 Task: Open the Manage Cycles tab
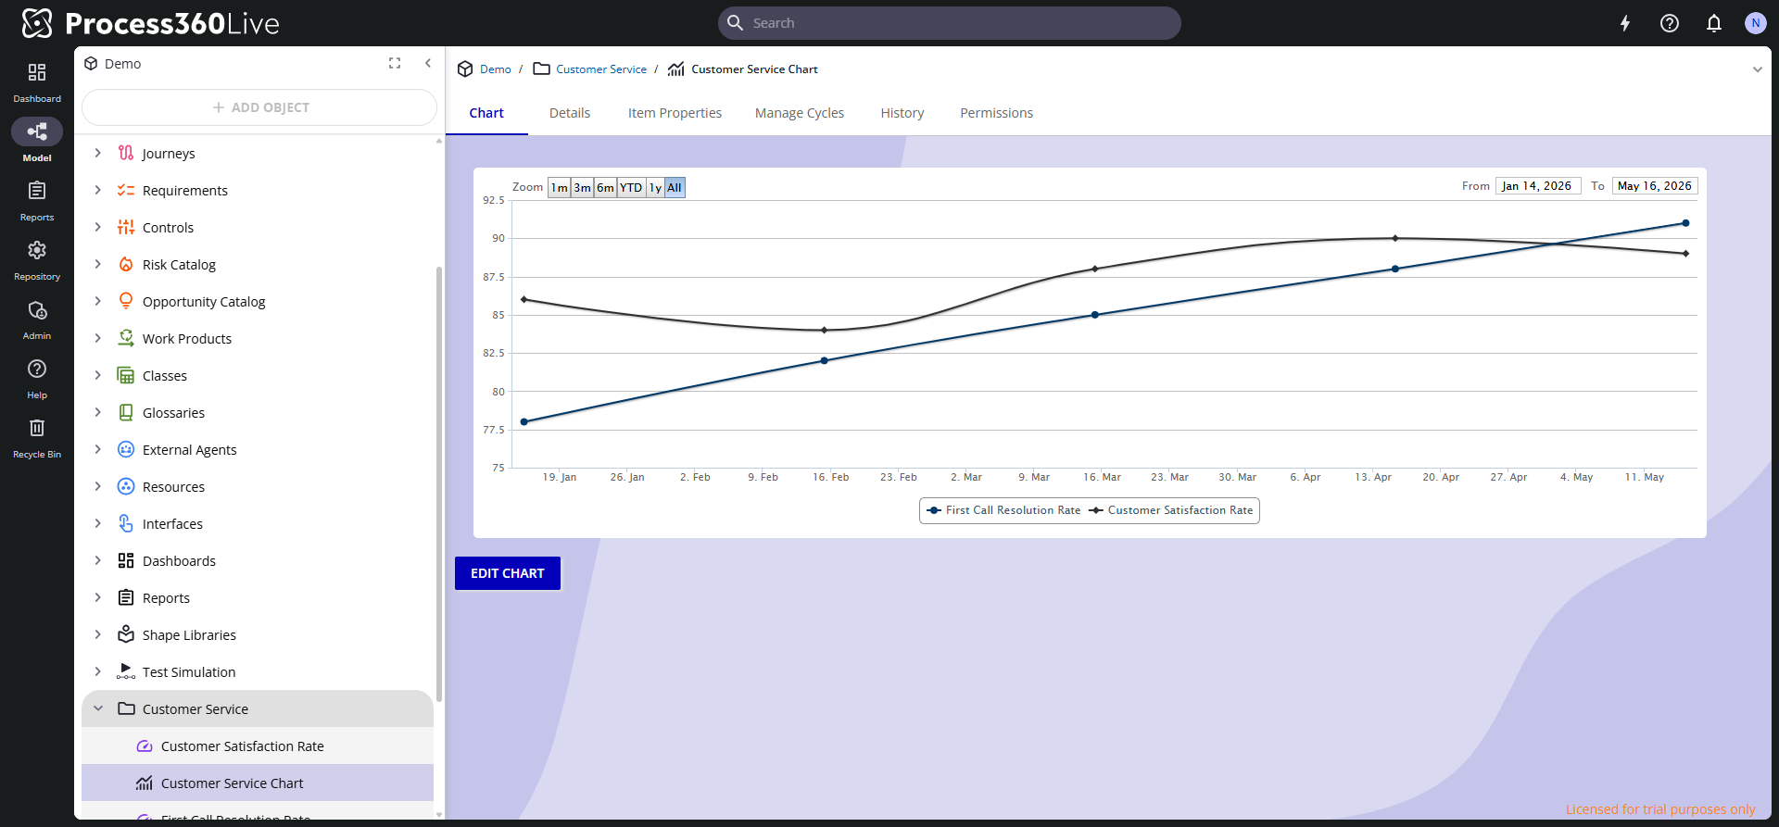pos(800,113)
